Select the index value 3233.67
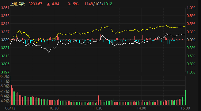Viewport: 201px width, 111px height. (x=35, y=4)
